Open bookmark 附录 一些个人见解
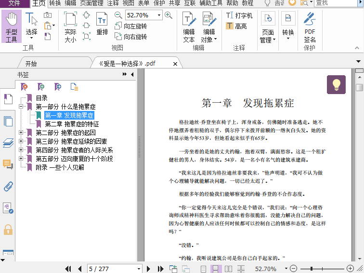 (60, 167)
